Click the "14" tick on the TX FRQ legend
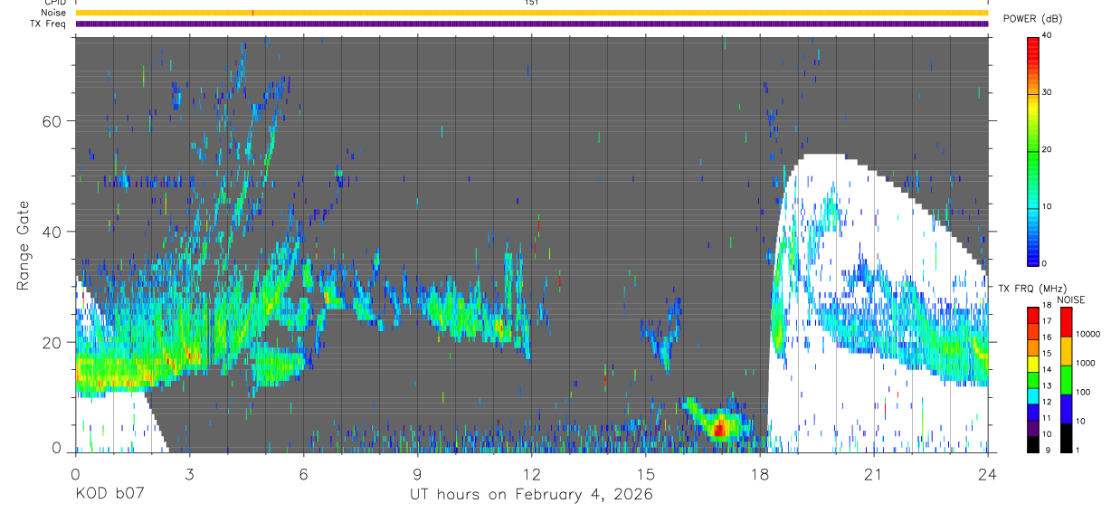Viewport: 1111px width, 513px height. tap(1048, 369)
